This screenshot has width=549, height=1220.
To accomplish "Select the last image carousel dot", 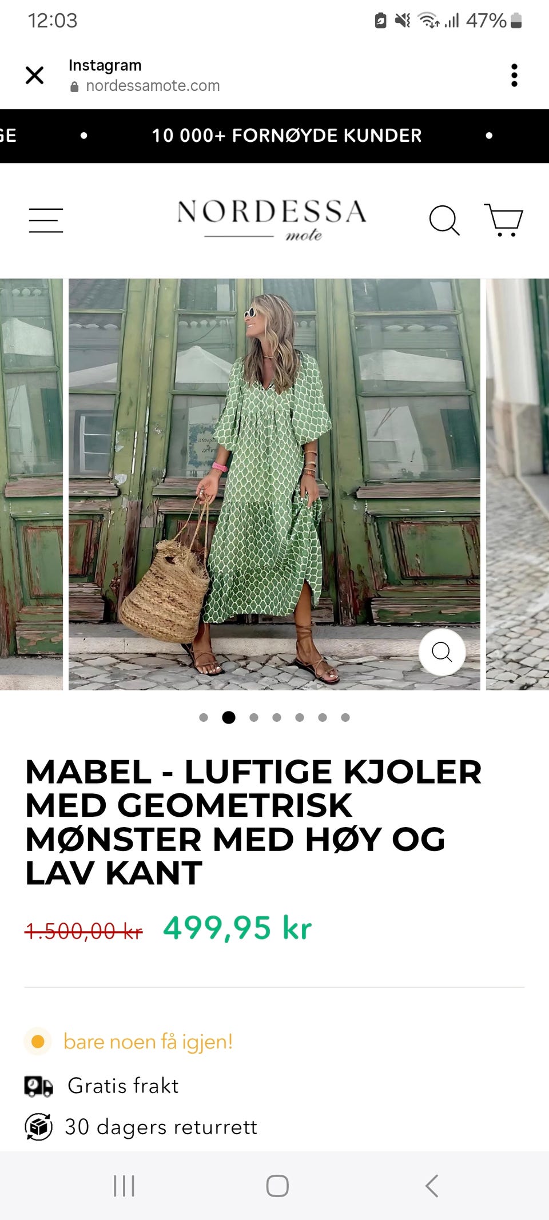I will [345, 717].
